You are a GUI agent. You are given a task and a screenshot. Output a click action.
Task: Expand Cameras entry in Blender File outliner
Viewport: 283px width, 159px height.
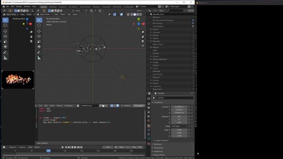tap(151, 32)
